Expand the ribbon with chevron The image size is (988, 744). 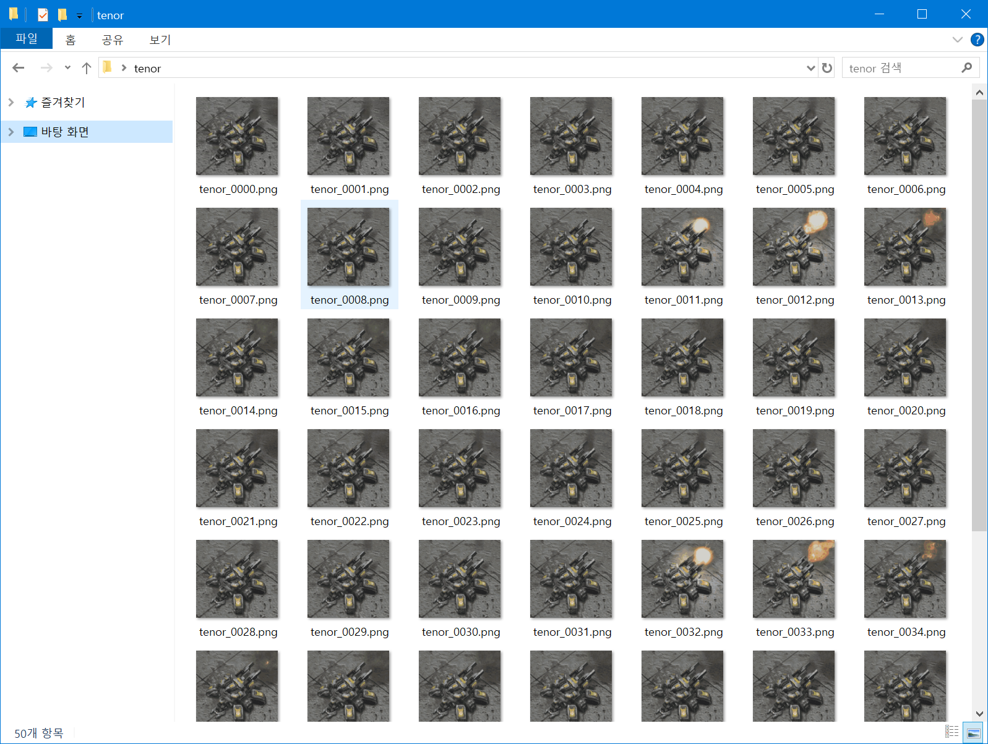click(x=958, y=40)
